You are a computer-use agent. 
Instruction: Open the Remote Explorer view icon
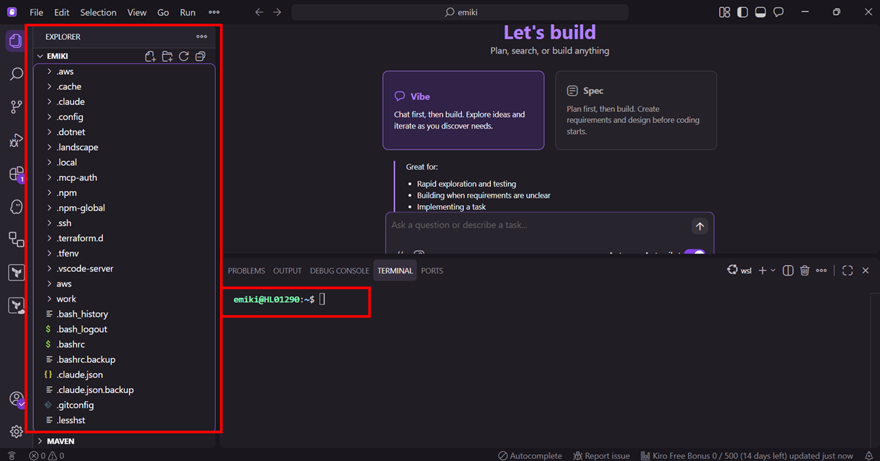tap(16, 239)
